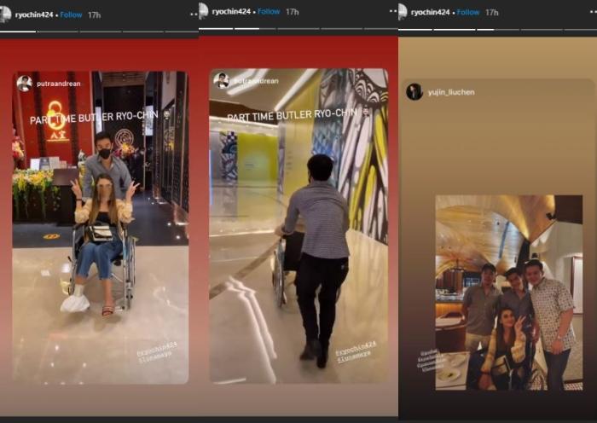The image size is (597, 423).
Task: Click yujin_liuchen username in third story
Action: (451, 92)
